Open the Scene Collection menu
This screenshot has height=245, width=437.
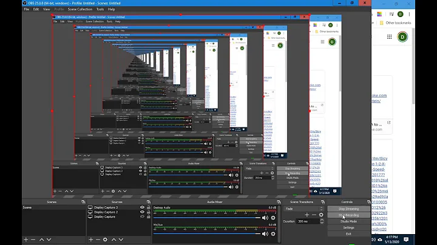pos(80,9)
